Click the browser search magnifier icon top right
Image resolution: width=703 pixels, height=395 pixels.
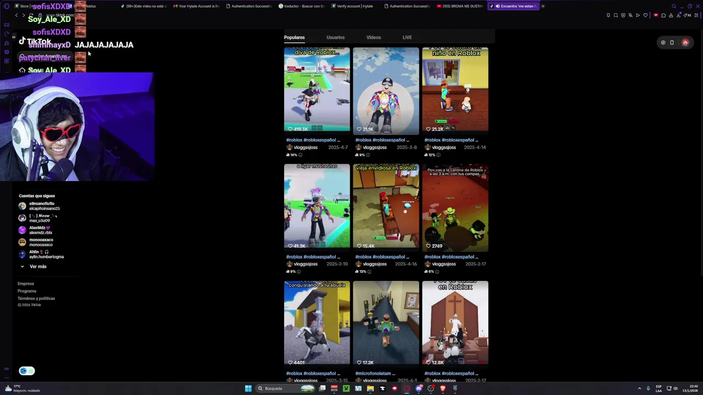coord(674,6)
